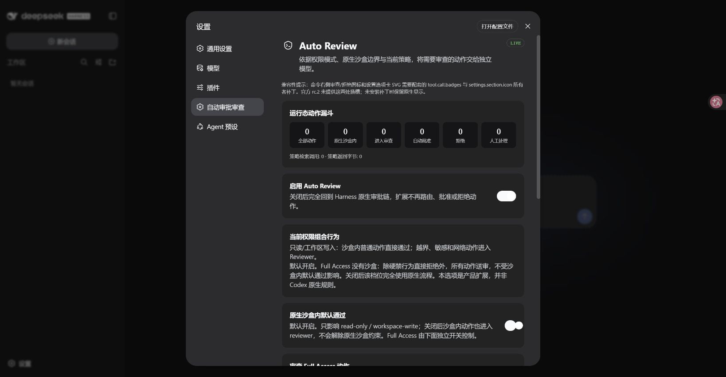Click the 运行态动作漏斗 heading

(311, 114)
